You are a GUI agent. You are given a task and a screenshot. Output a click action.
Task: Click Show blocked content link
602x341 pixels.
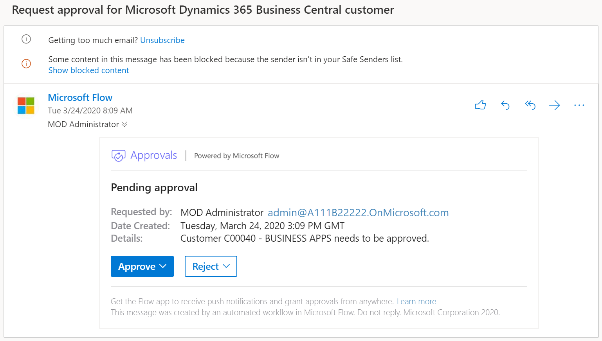pos(88,70)
